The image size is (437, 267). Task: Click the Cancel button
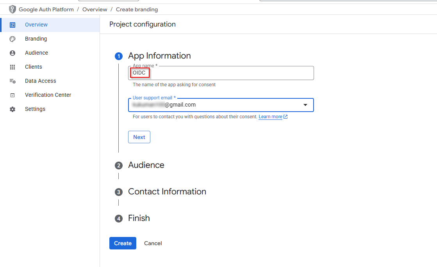(x=153, y=243)
